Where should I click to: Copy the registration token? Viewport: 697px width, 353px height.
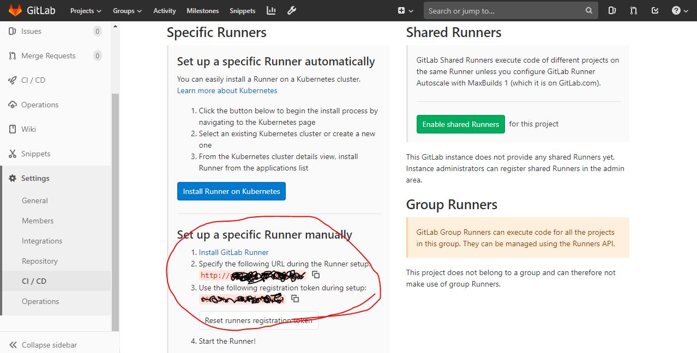[295, 299]
